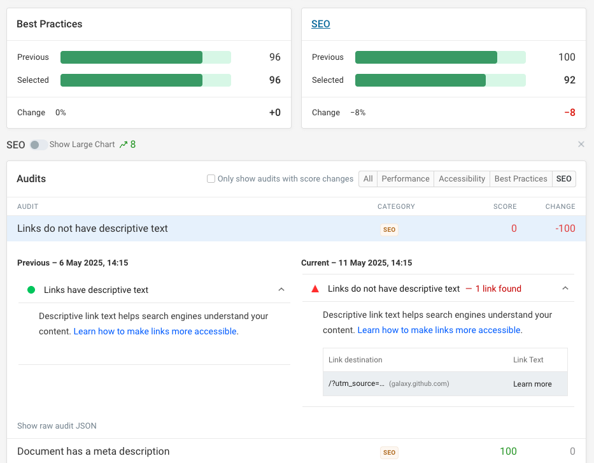The image size is (594, 463).
Task: Open the SEO link in the score card
Action: pos(320,24)
